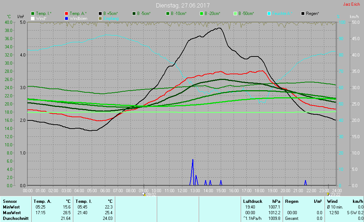Select the 'Regen*' legend label
Image resolution: width=364 pixels, height=222 pixels.
312,13
